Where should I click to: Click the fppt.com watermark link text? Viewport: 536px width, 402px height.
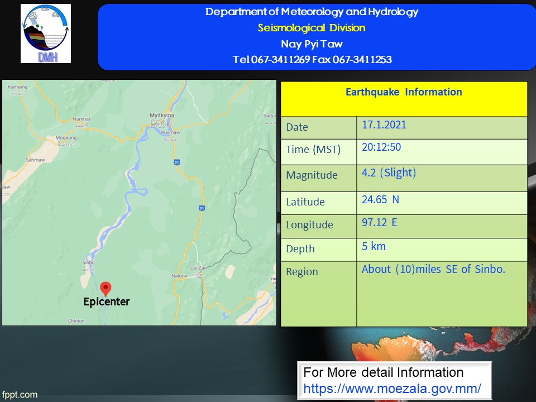pos(20,395)
